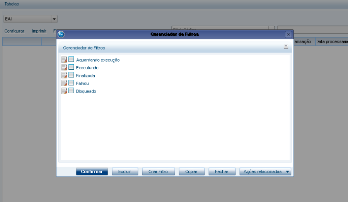The image size is (348, 202).
Task: Click the Copiar button
Action: click(191, 171)
